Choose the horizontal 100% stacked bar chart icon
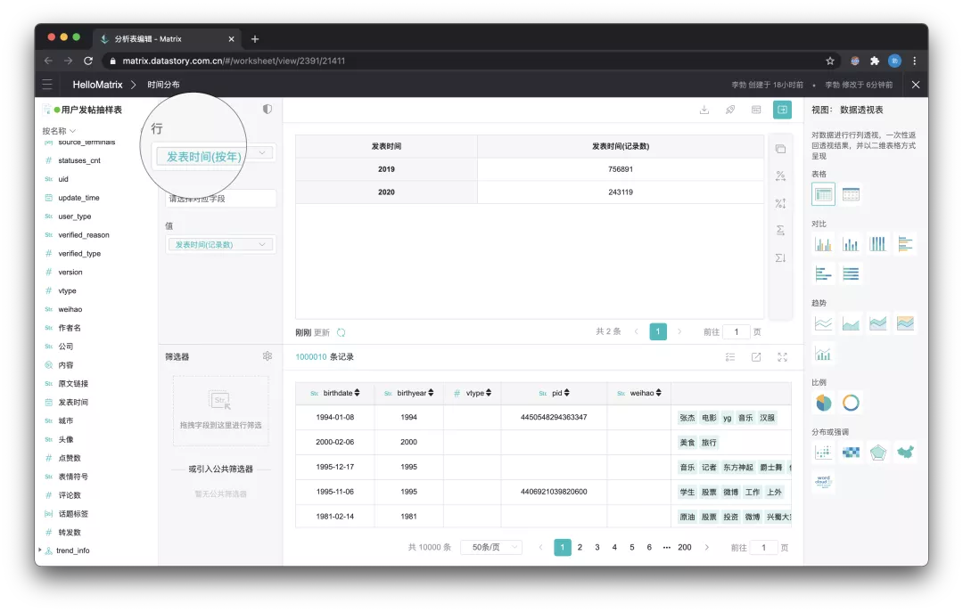This screenshot has width=963, height=612. (x=851, y=273)
